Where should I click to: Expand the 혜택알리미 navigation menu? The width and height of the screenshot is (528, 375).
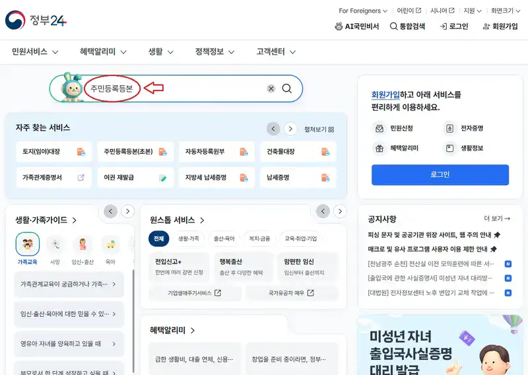point(103,52)
